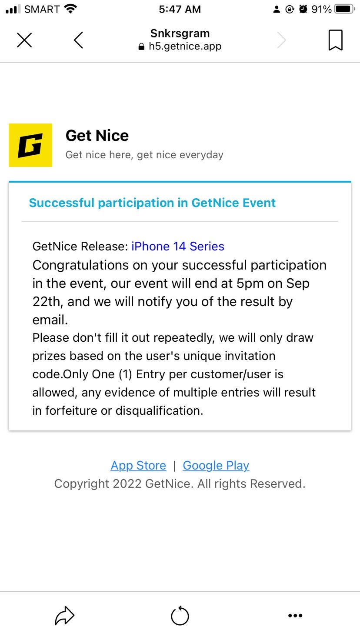The height and width of the screenshot is (640, 360).
Task: Bookmark this page with the bookmark icon
Action: click(x=335, y=40)
